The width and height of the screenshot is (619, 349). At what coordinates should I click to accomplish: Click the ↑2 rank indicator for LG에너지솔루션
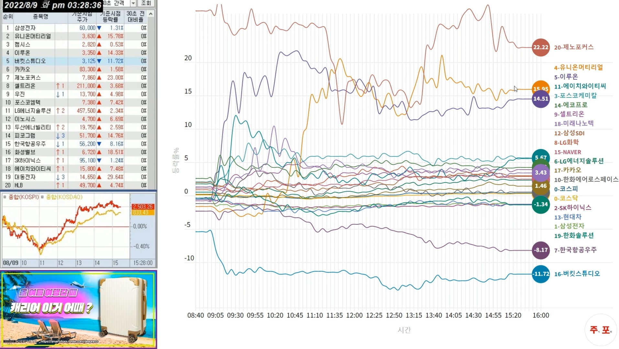click(x=60, y=111)
